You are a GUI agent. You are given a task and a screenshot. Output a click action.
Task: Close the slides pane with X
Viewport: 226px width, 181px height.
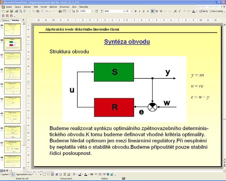click(x=23, y=20)
